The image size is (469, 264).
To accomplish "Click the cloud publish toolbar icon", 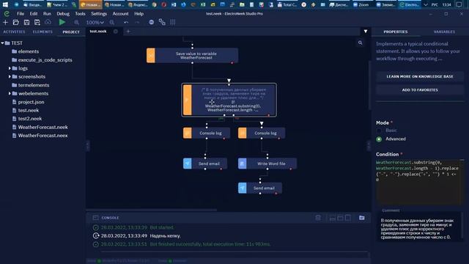I will (x=48, y=23).
